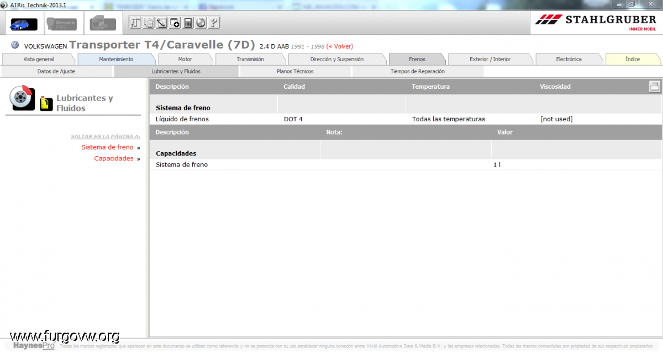Click the Stahlgruber logo
The image size is (663, 353).
tap(596, 23)
